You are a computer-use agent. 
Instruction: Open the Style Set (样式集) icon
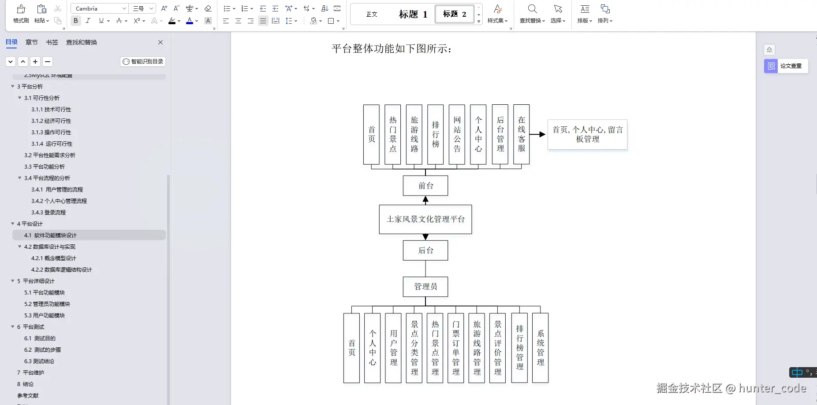tap(497, 9)
